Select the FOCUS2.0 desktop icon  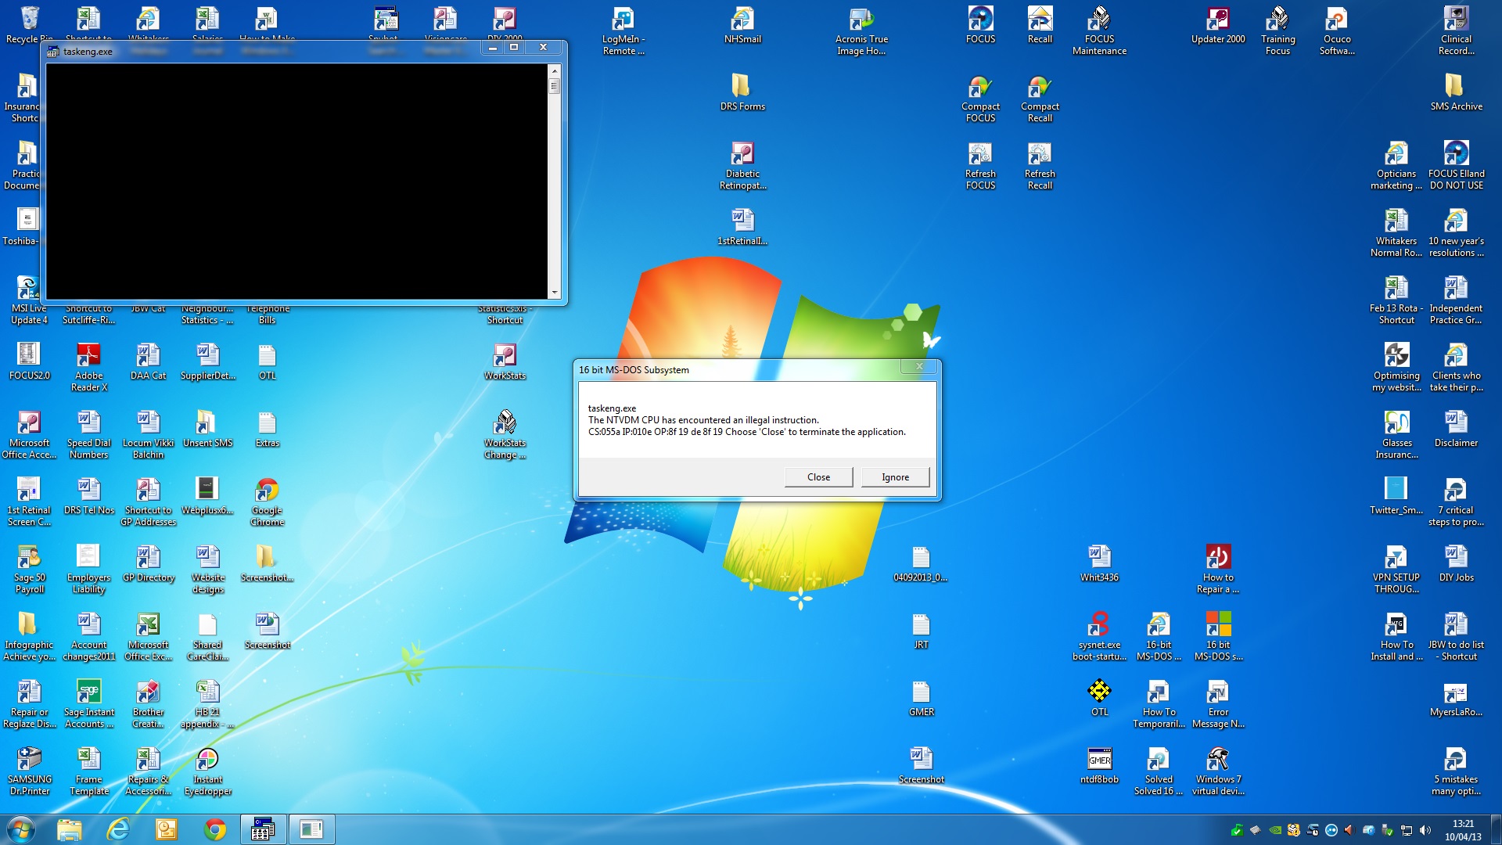(x=29, y=362)
